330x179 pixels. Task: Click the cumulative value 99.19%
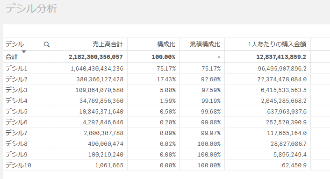click(x=211, y=101)
